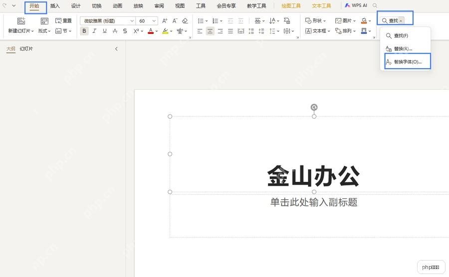Open the font color dropdown arrow

click(x=157, y=31)
